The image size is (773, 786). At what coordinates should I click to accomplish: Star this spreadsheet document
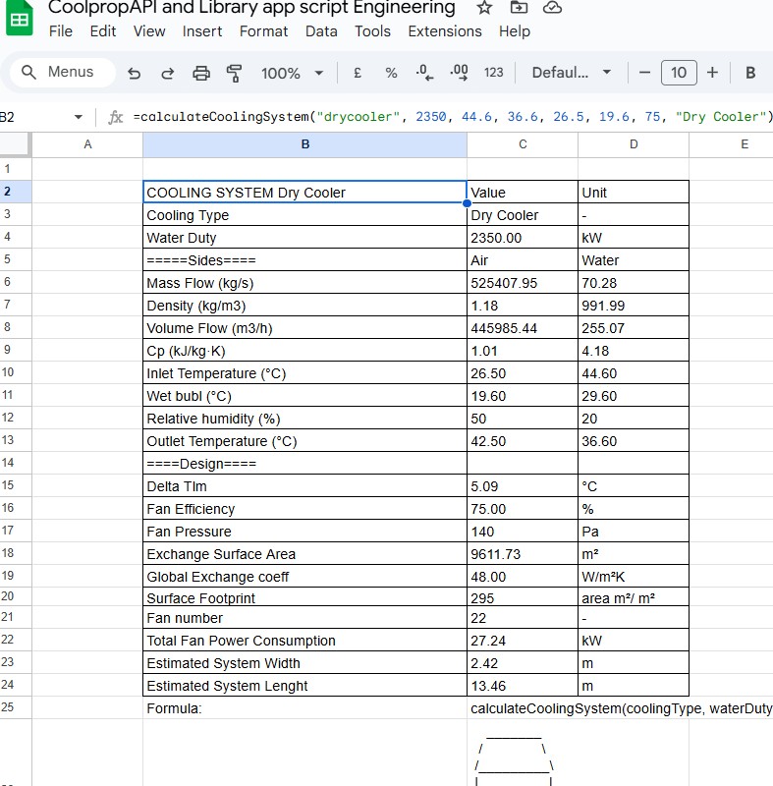click(484, 8)
